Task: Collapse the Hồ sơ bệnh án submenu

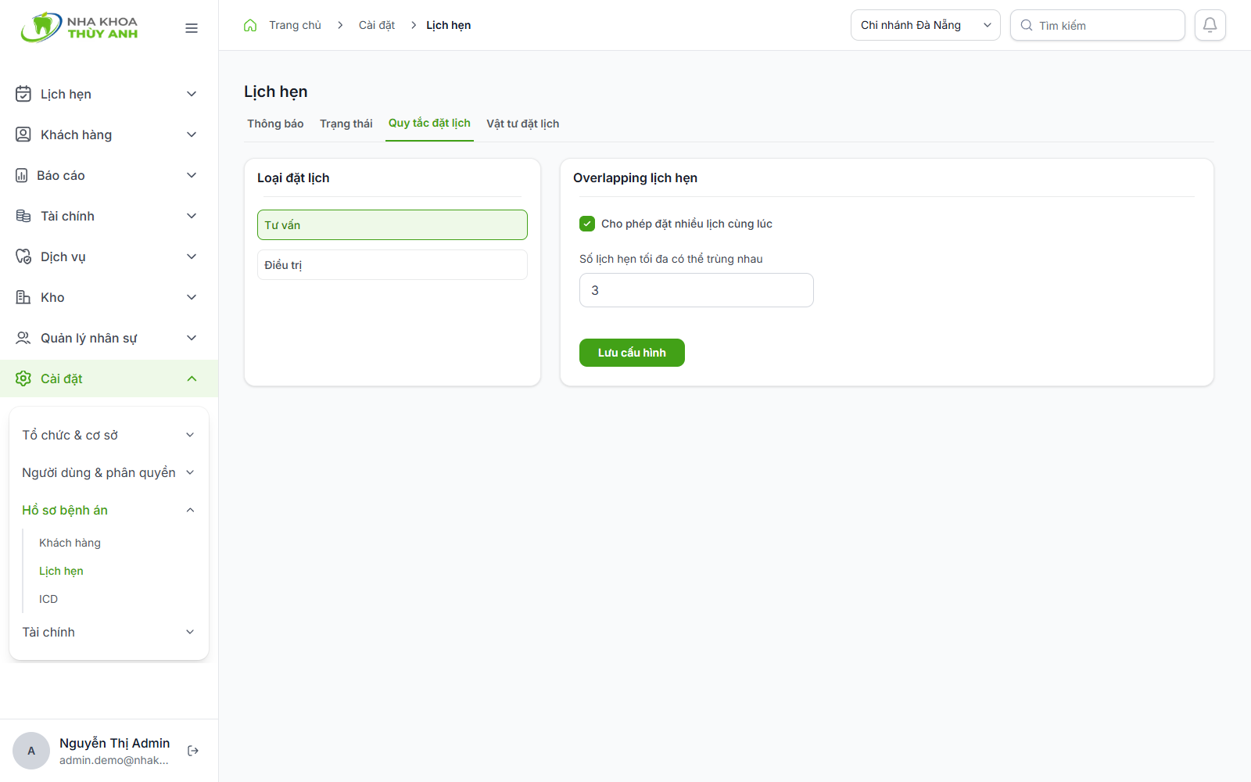Action: tap(109, 510)
